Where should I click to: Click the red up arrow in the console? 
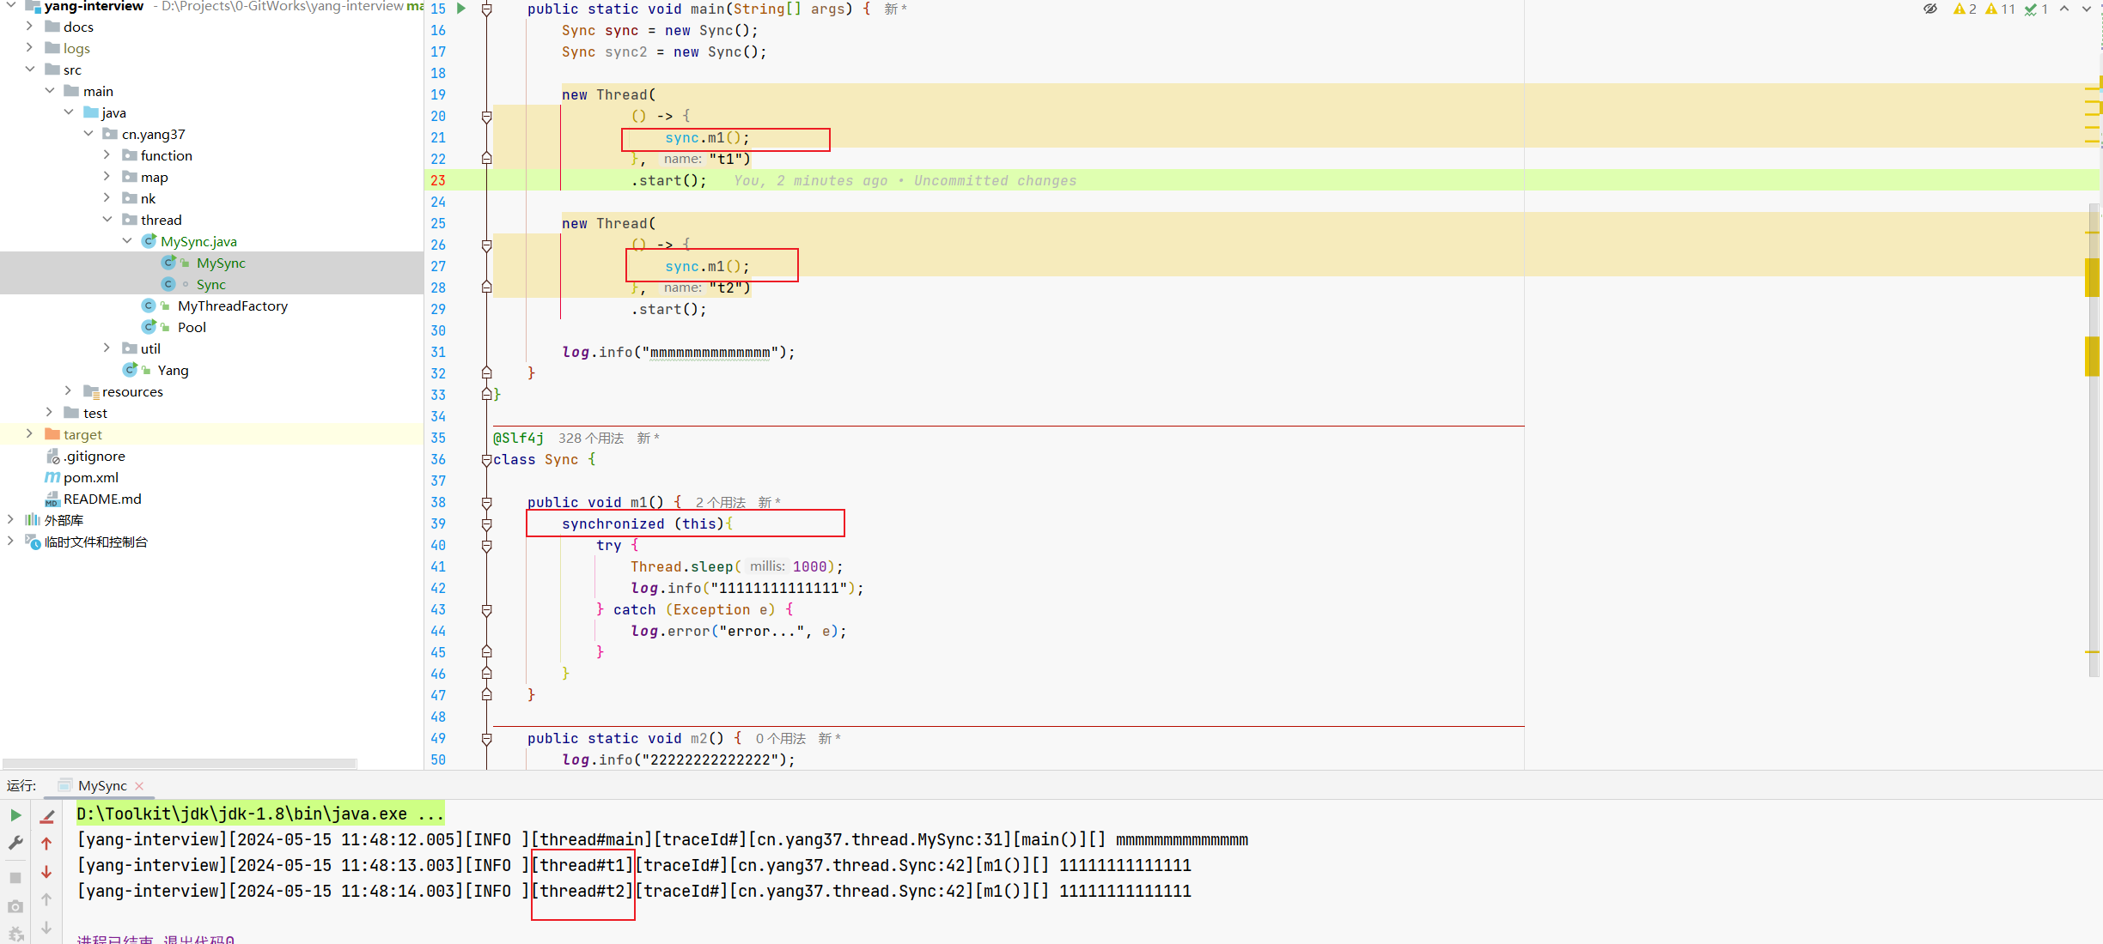tap(47, 844)
